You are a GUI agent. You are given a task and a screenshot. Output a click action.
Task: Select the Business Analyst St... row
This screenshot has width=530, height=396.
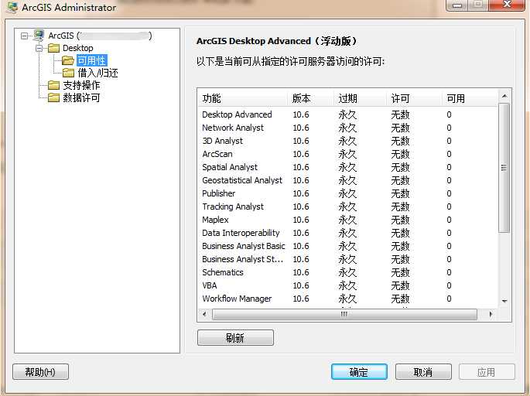point(348,260)
